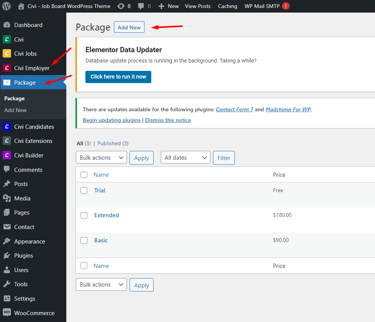
Task: Click the Filter button
Action: point(224,158)
